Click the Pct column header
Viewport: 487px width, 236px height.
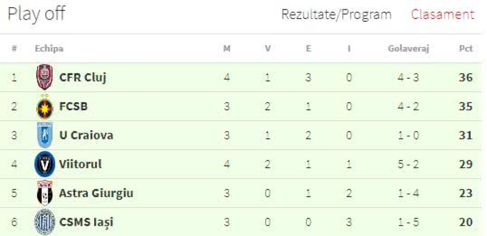coord(465,49)
